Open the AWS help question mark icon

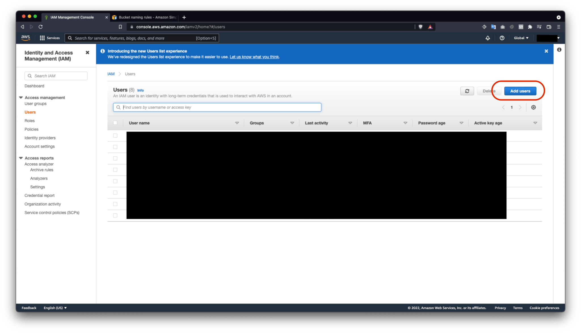pos(502,38)
